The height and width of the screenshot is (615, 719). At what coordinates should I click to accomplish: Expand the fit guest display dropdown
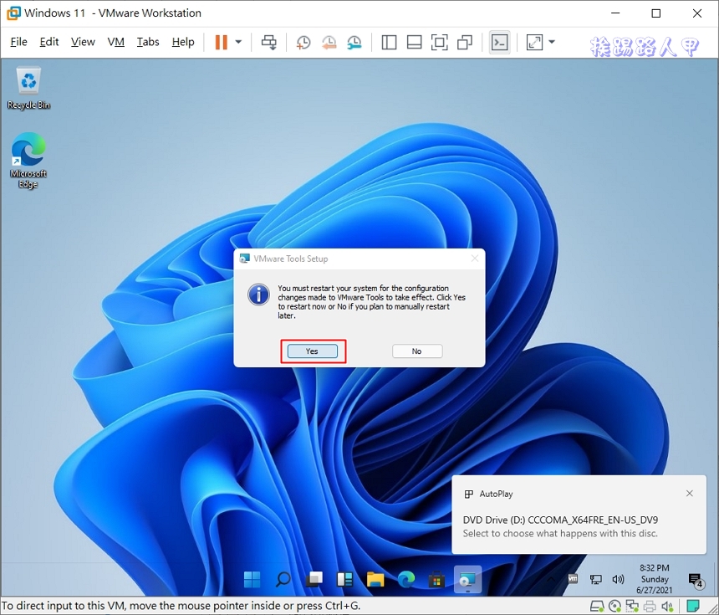(x=552, y=41)
